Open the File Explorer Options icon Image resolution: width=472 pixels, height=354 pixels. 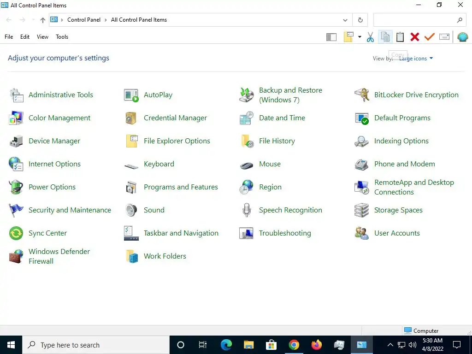131,141
